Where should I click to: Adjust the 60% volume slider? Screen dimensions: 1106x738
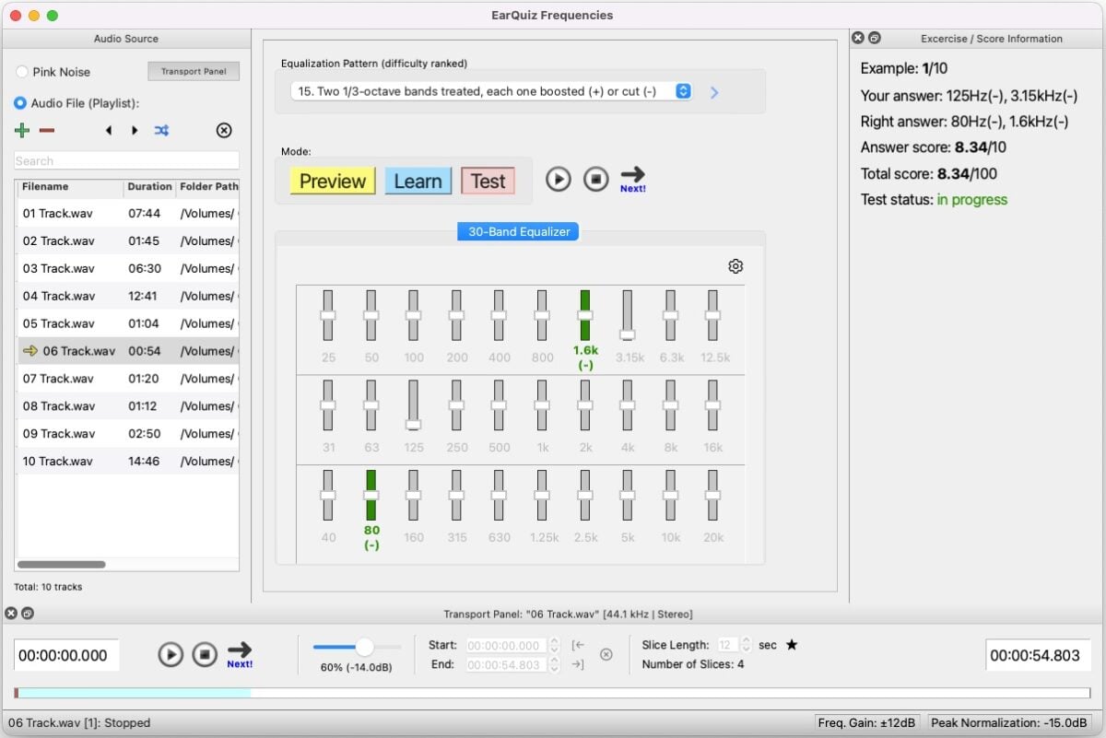[x=365, y=648]
